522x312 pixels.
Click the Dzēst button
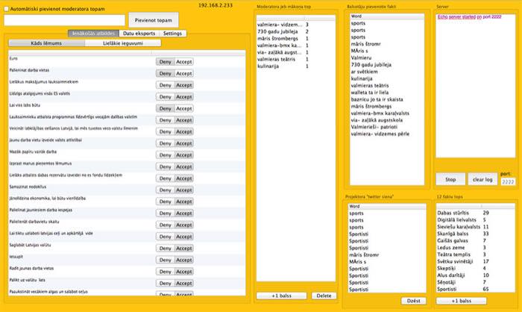[x=413, y=301]
